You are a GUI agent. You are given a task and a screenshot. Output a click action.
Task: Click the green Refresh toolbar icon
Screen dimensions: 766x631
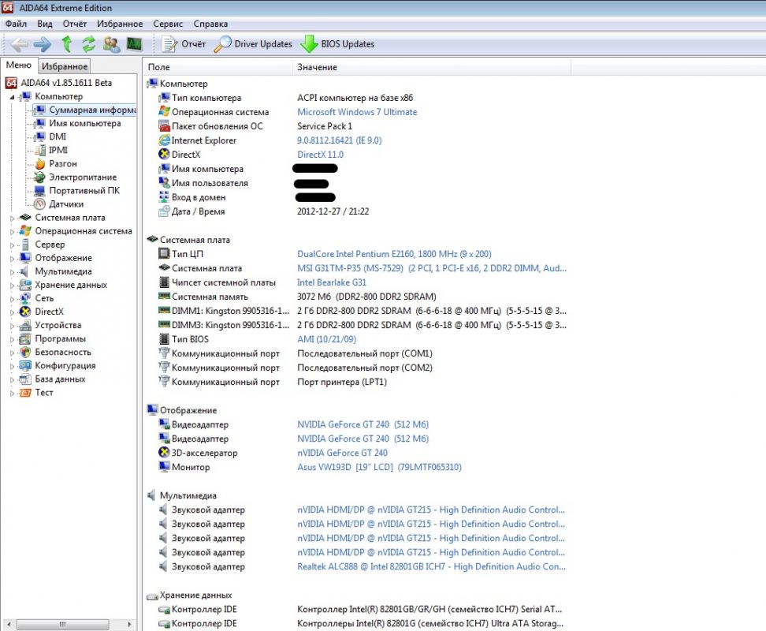(x=88, y=44)
